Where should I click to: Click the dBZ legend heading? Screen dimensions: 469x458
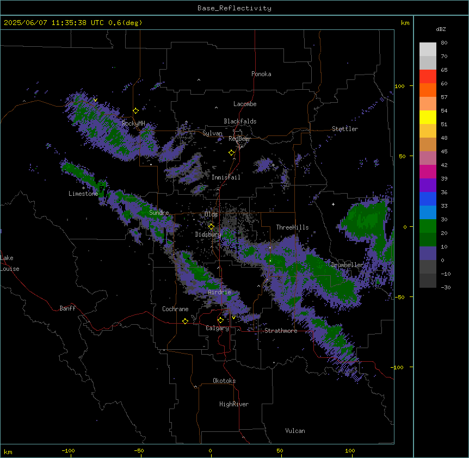tap(441, 29)
